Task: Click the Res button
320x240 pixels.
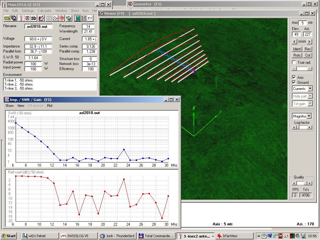Action: 307,49
